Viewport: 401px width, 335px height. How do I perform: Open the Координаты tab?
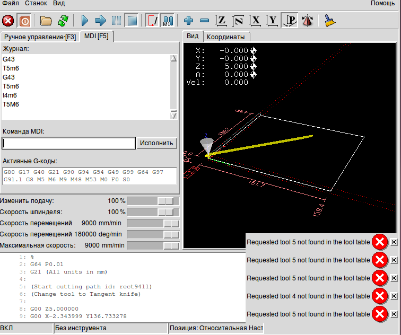(x=225, y=37)
